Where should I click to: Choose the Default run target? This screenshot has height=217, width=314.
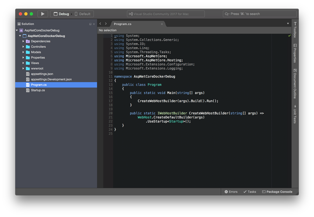(x=83, y=14)
